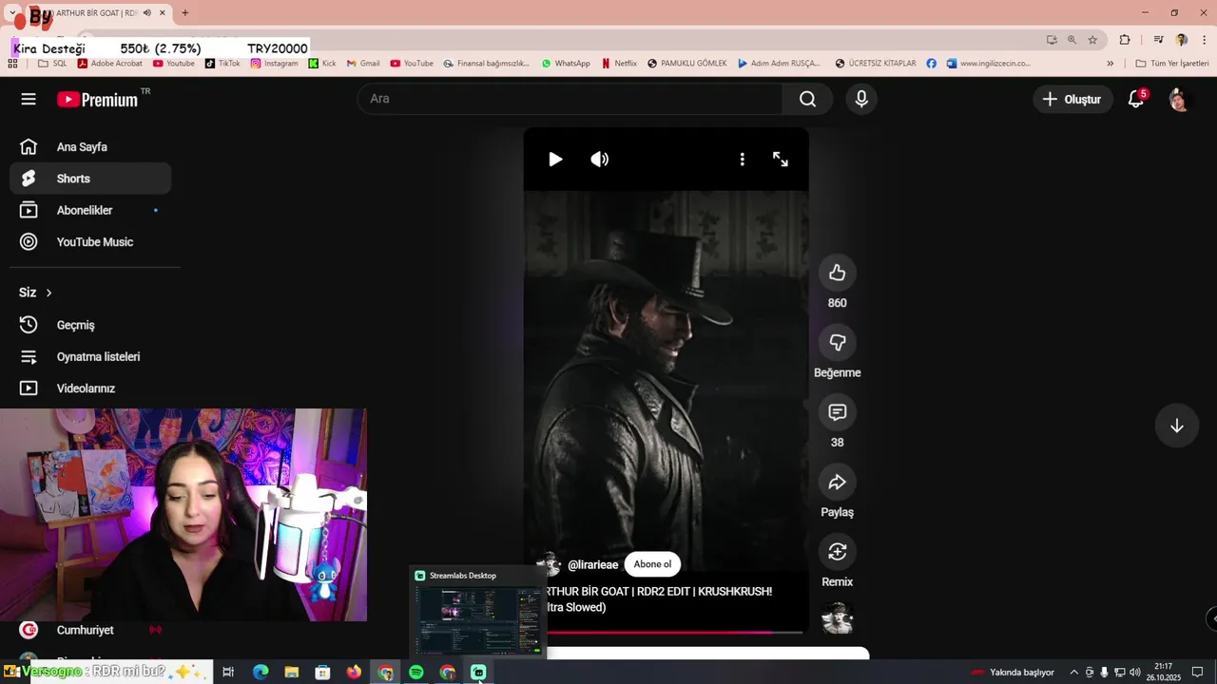The height and width of the screenshot is (684, 1217).
Task: Open the SQL bookmark folder
Action: [x=52, y=64]
